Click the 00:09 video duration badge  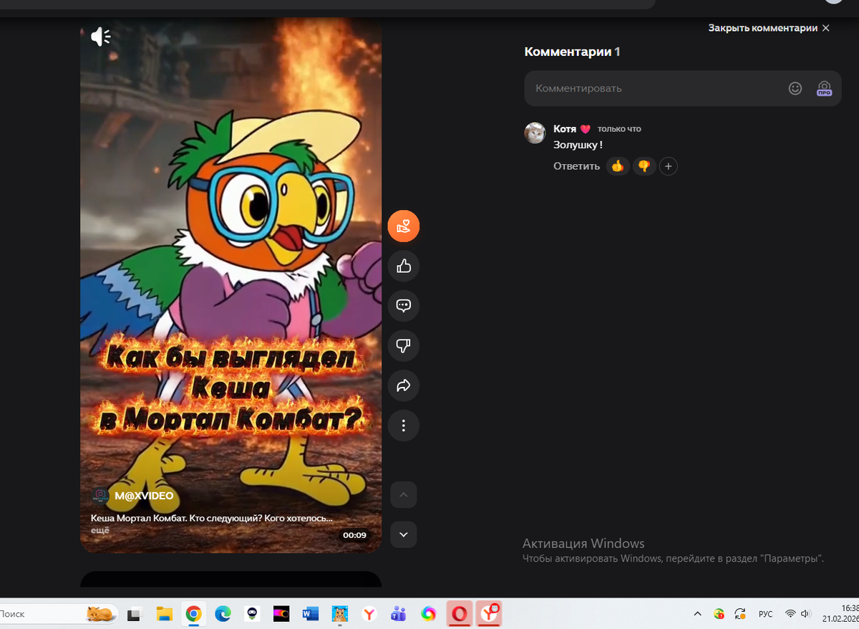coord(354,535)
